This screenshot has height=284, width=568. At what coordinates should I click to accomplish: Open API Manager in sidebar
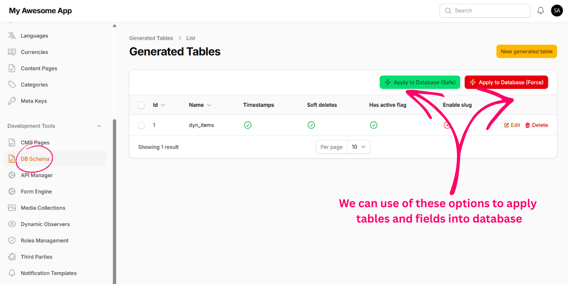[x=37, y=175]
